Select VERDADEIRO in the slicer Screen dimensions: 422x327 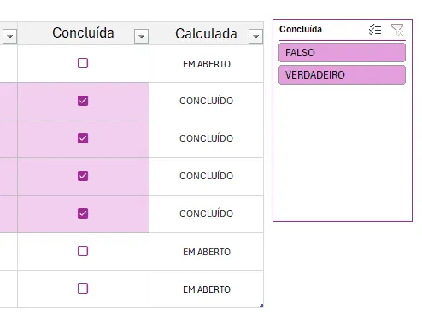pos(342,75)
